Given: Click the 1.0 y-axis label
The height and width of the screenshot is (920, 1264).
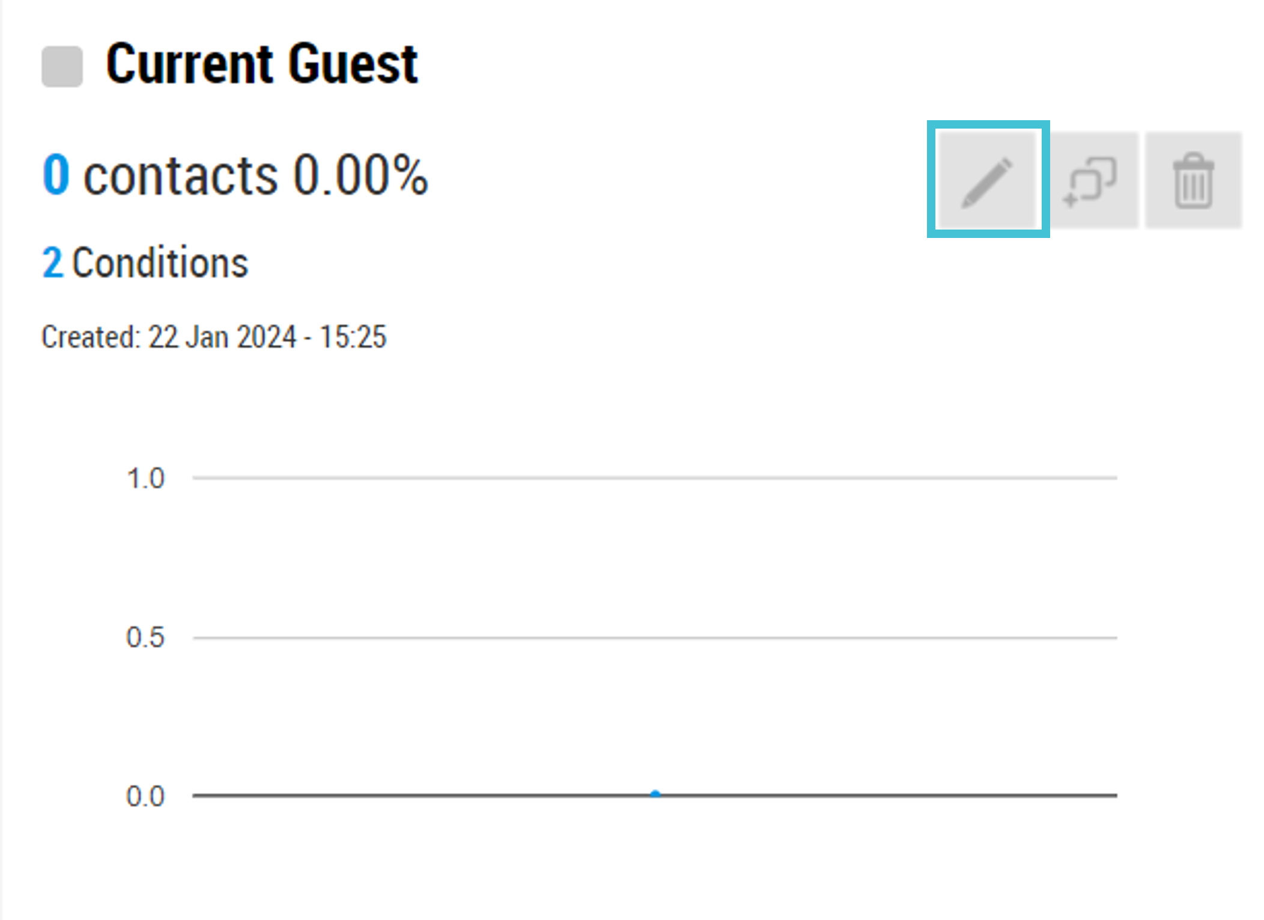Looking at the screenshot, I should click(145, 479).
